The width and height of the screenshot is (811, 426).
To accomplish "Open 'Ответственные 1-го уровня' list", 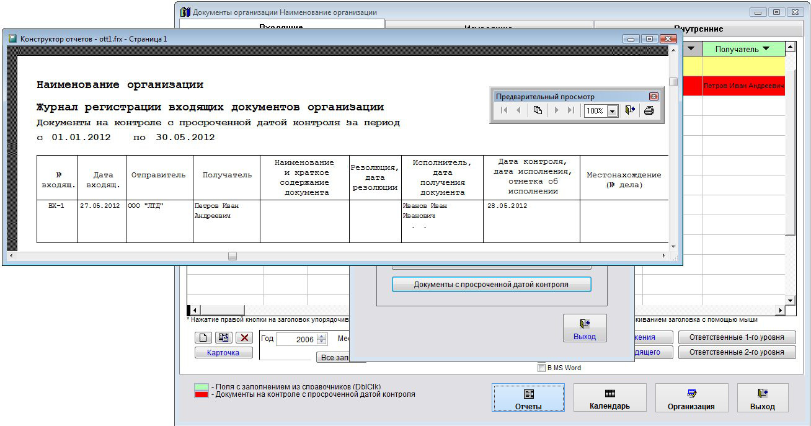I will (x=737, y=337).
